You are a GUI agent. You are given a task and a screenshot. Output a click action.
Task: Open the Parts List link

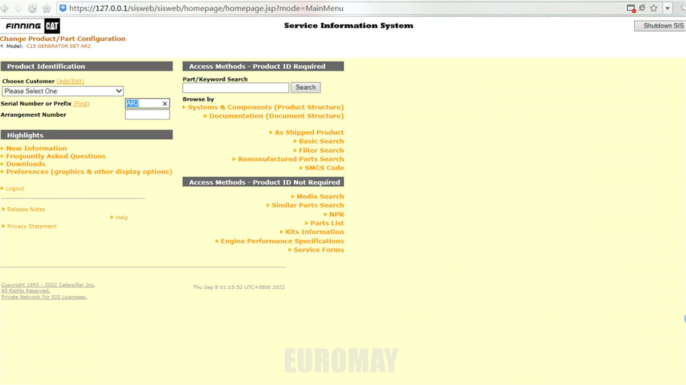[x=327, y=223]
